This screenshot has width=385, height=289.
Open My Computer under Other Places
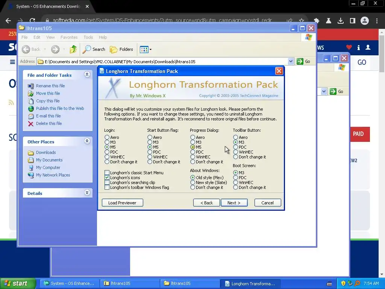tap(48, 167)
